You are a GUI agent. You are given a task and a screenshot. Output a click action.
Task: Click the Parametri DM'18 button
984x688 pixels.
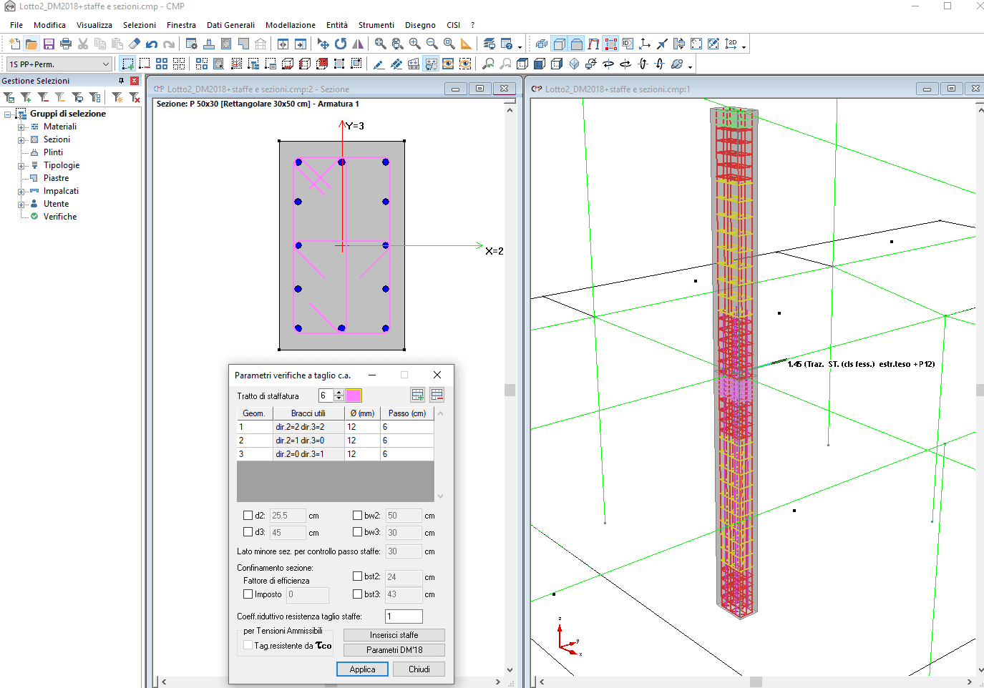click(394, 650)
